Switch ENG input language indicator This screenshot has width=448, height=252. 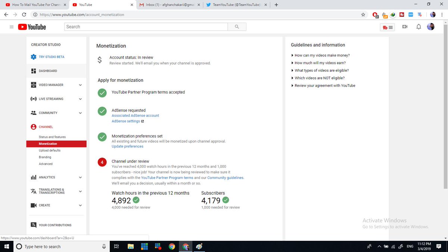tap(410, 246)
